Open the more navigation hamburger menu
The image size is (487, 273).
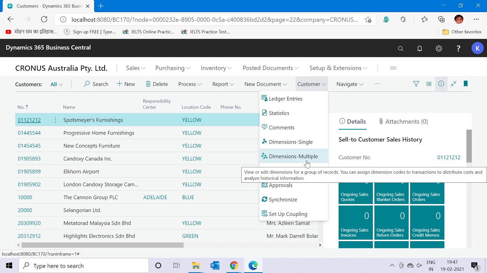tap(393, 68)
